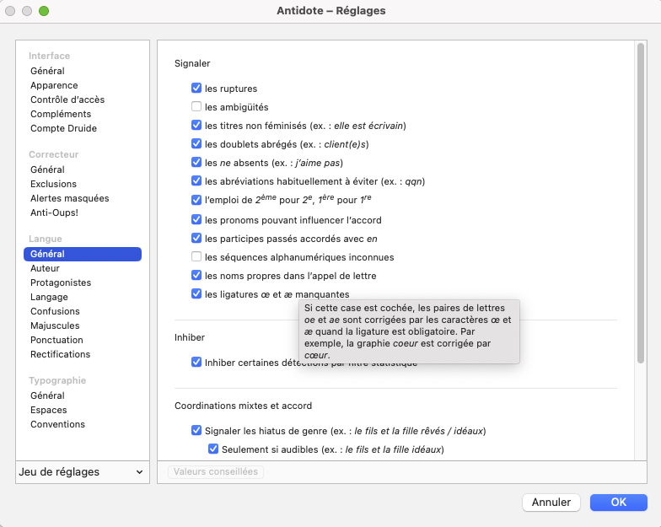Toggle "Seulement si audibles" checkbox
This screenshot has height=527, width=661.
click(x=213, y=449)
